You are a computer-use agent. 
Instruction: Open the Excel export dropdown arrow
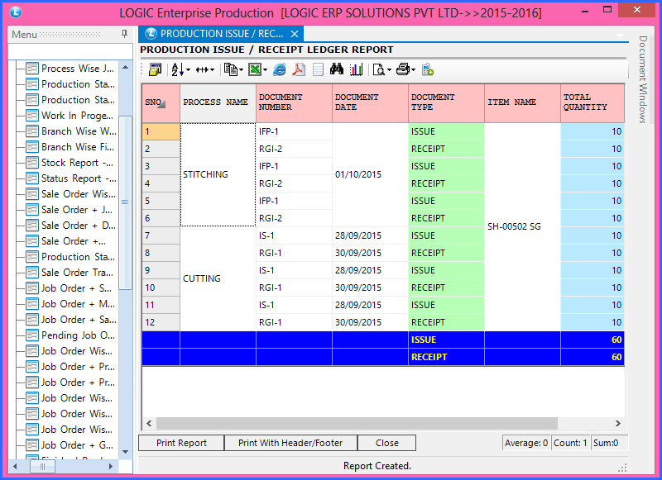point(265,70)
